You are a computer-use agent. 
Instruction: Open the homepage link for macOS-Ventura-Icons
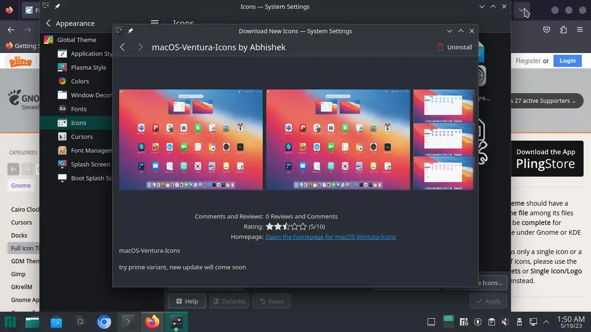(x=331, y=237)
